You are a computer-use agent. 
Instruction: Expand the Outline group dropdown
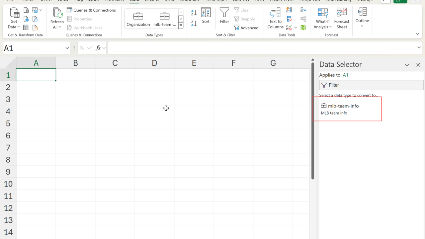coord(362,26)
